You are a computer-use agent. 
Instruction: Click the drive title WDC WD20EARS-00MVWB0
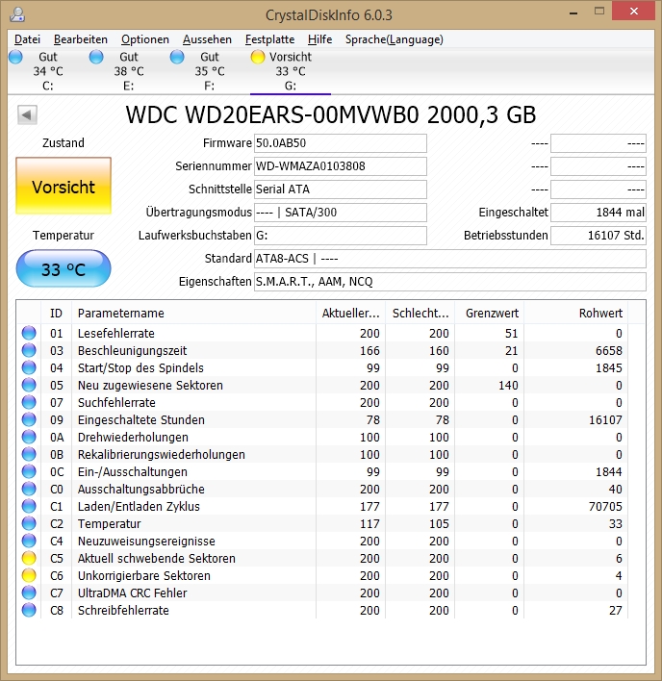[x=331, y=115]
